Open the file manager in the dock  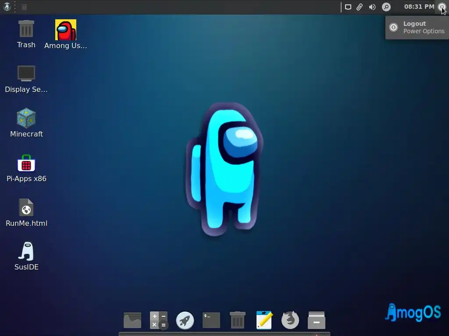coord(132,320)
